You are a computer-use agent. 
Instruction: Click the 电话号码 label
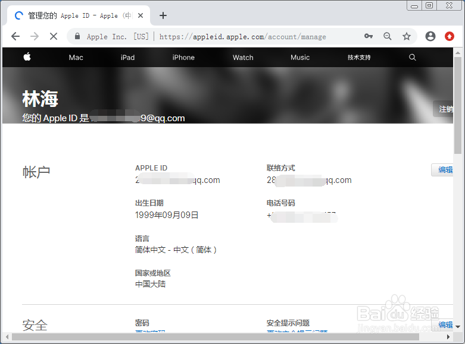pyautogui.click(x=280, y=203)
